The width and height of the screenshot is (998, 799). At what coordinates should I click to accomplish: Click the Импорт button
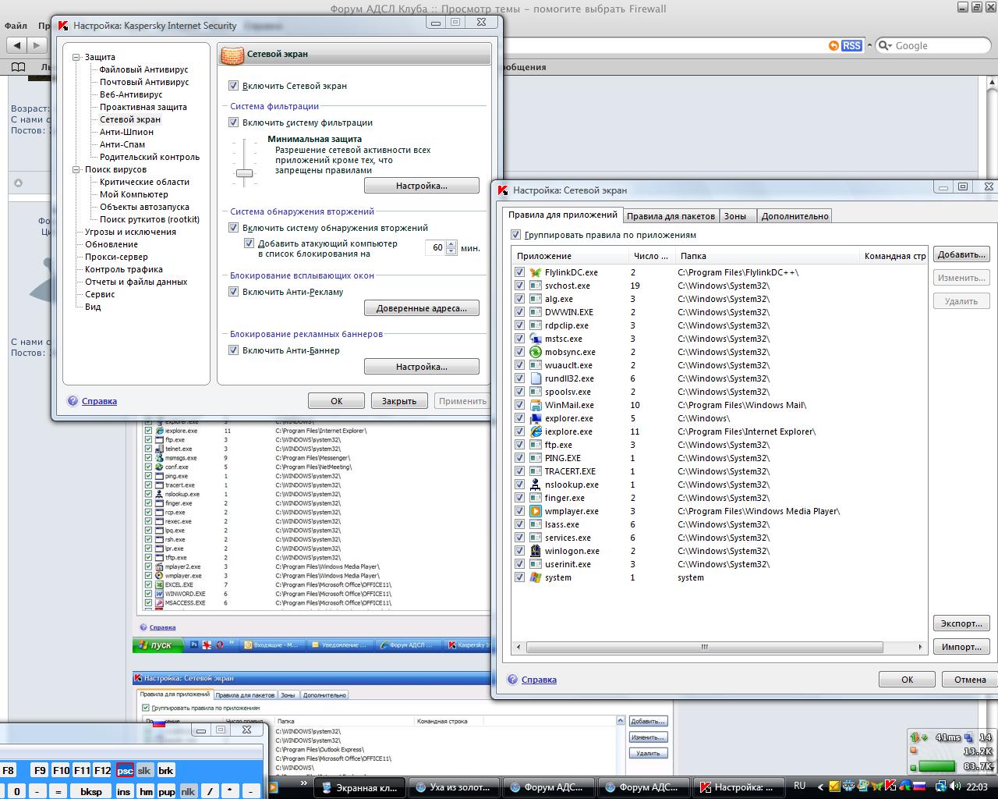point(961,647)
